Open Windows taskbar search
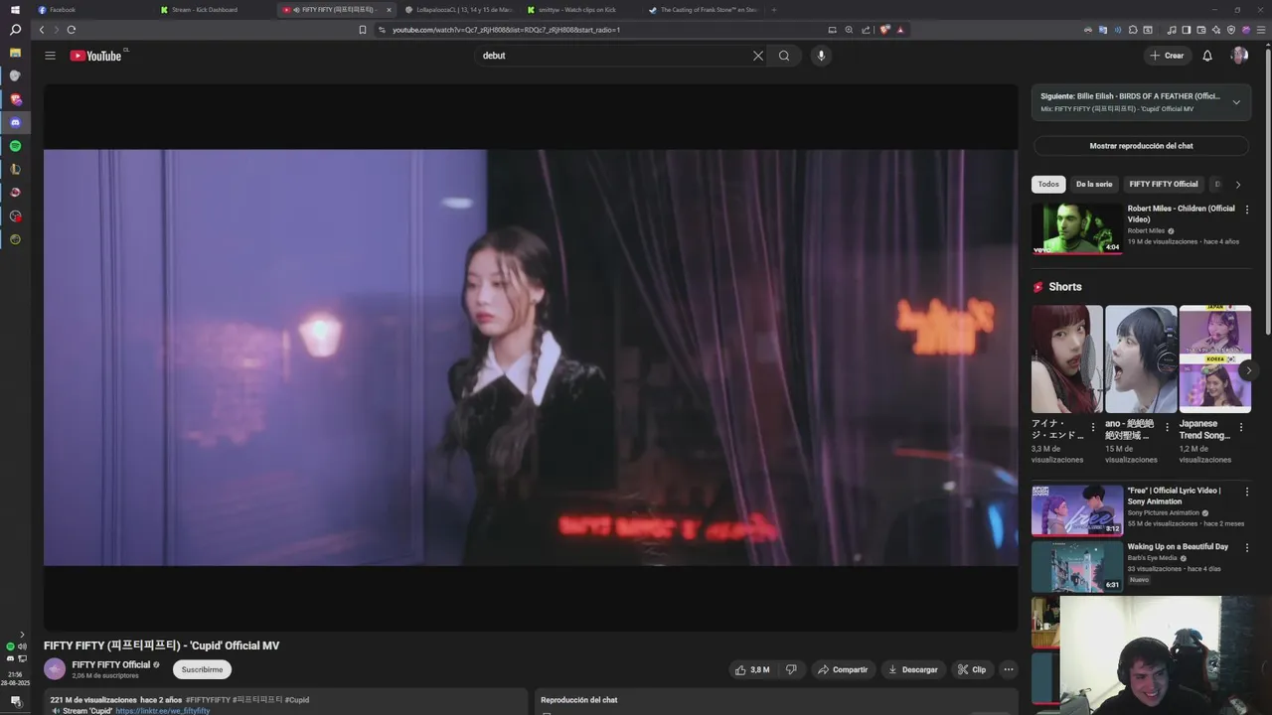Screen dimensions: 1272x715 click(x=15, y=30)
